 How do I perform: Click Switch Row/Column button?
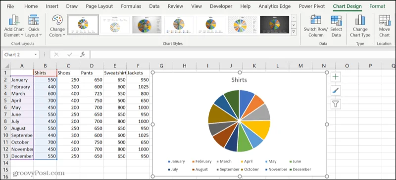point(316,26)
